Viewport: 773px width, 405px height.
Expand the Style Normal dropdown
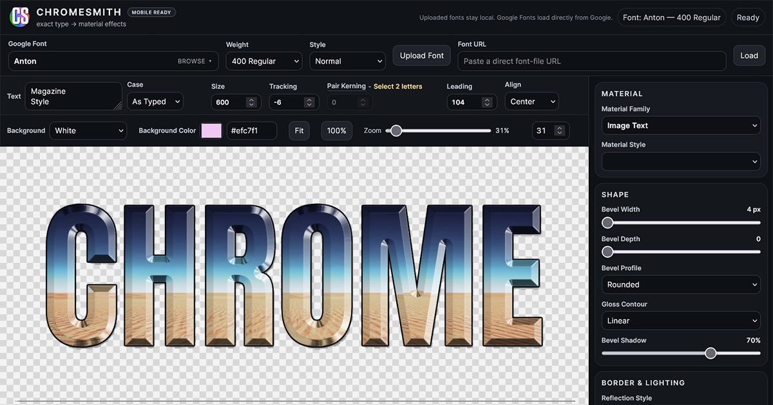pyautogui.click(x=347, y=61)
